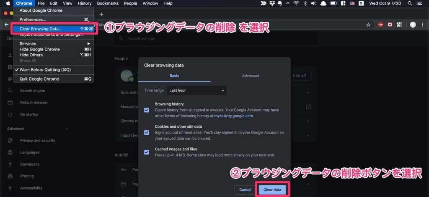The width and height of the screenshot is (429, 197).
Task: Open the Apple menu
Action: point(8,3)
